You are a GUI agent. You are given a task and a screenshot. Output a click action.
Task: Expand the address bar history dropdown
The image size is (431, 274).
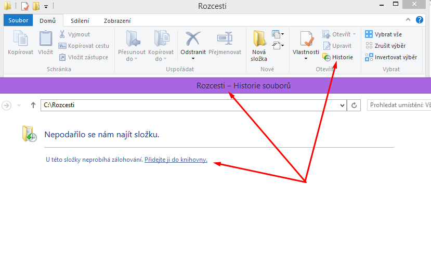click(342, 105)
